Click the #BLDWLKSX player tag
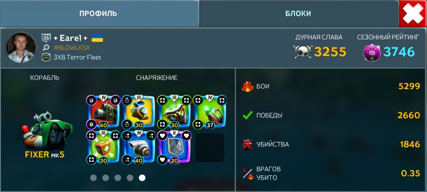This screenshot has height=192, width=427. (x=71, y=48)
